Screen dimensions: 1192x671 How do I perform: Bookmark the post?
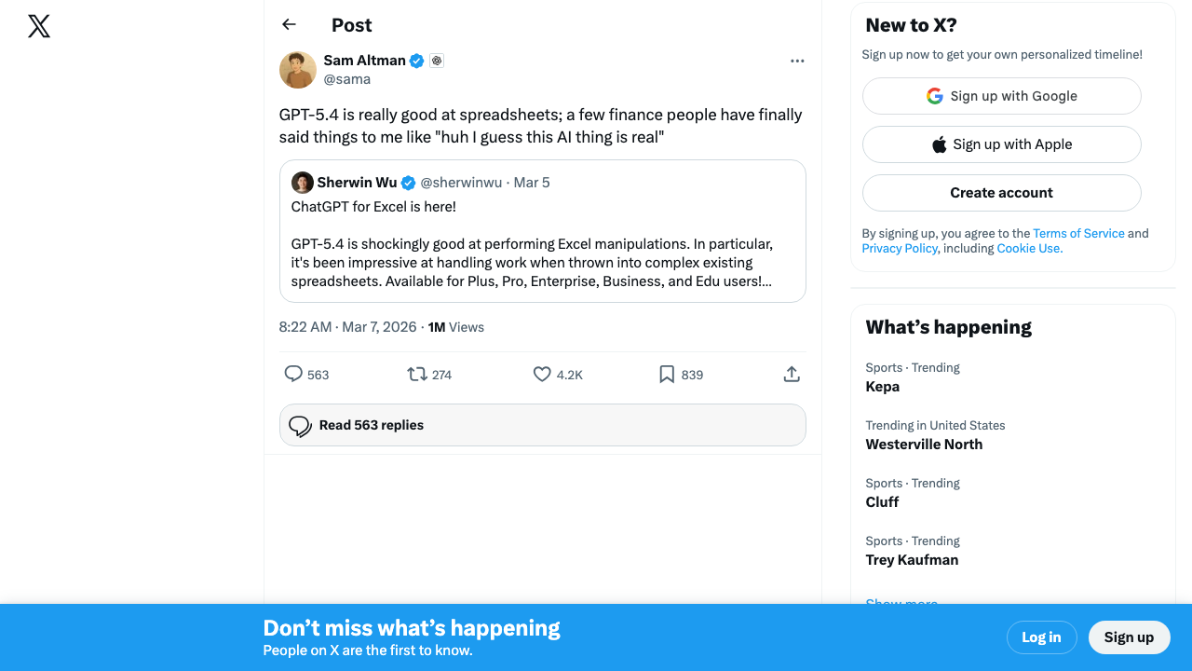(x=667, y=375)
